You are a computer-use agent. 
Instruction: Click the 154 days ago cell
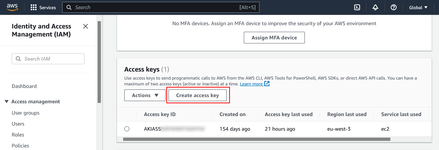[x=235, y=129]
